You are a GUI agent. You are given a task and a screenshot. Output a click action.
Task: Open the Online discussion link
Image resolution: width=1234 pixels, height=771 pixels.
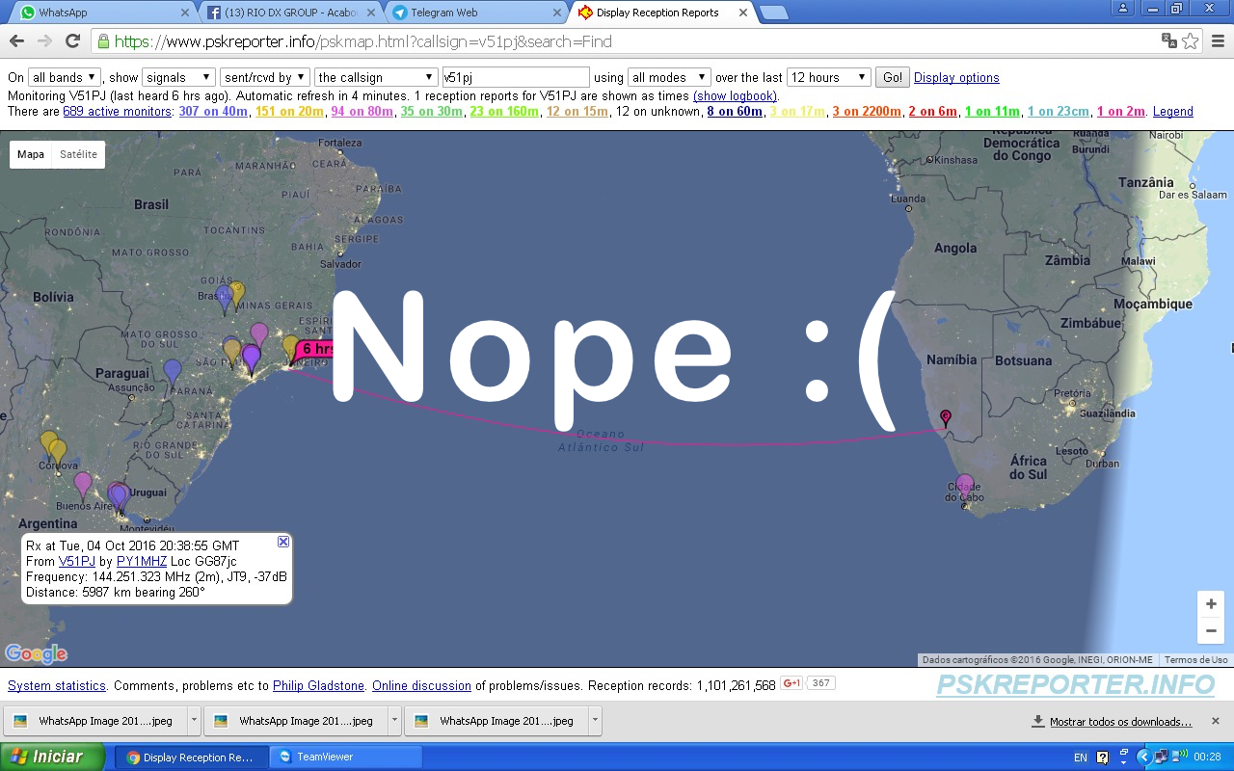click(421, 686)
